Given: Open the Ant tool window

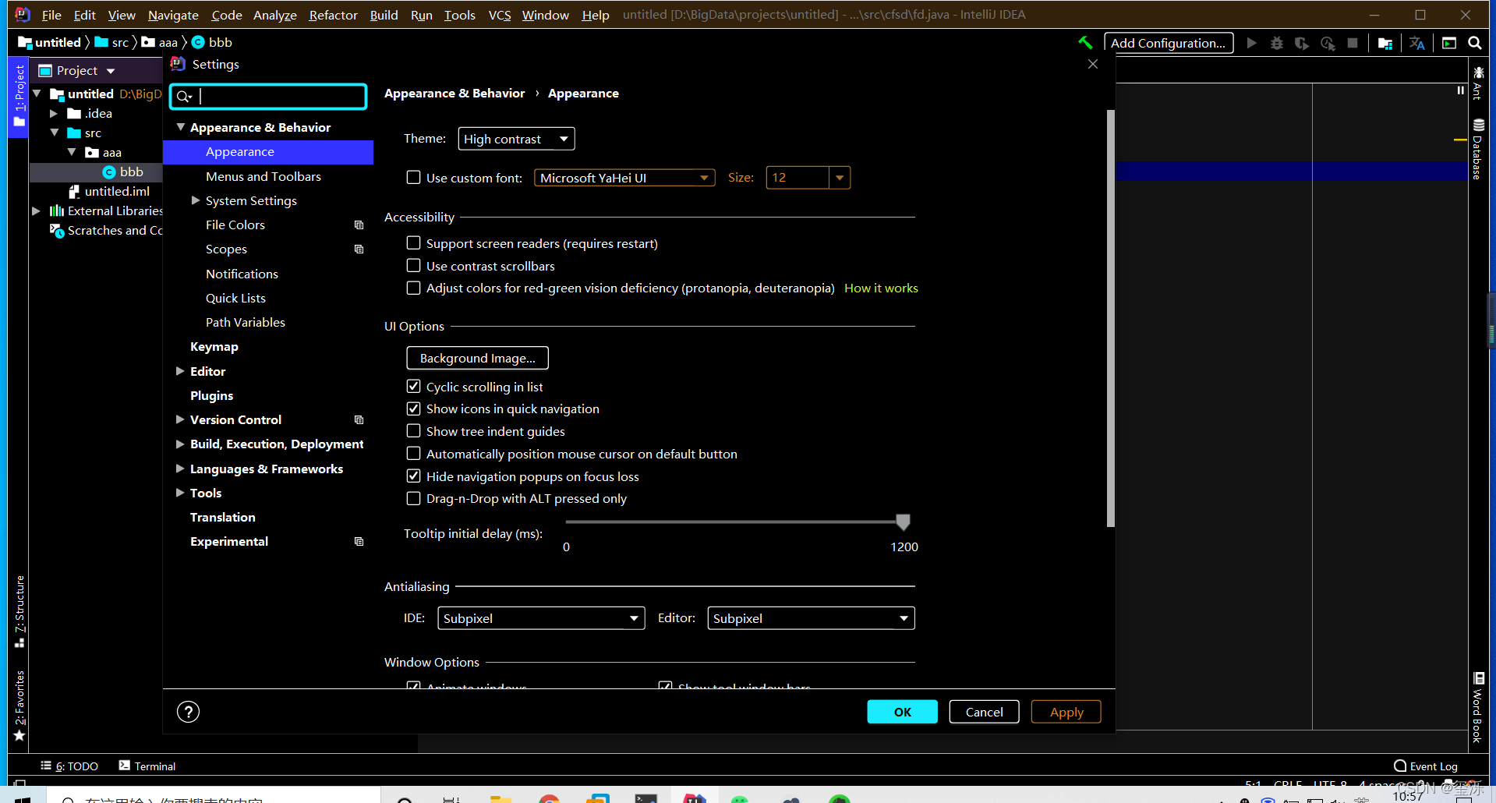Looking at the screenshot, I should (1478, 83).
